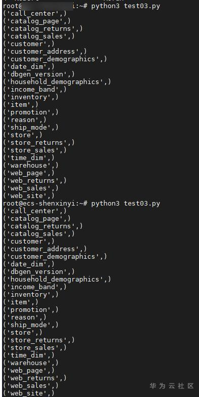This screenshot has width=199, height=397.
Task: Select 'income_band' in the second output listing
Action: [34, 287]
